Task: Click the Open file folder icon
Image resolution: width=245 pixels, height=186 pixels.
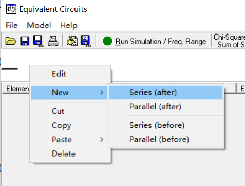Action: [11, 41]
